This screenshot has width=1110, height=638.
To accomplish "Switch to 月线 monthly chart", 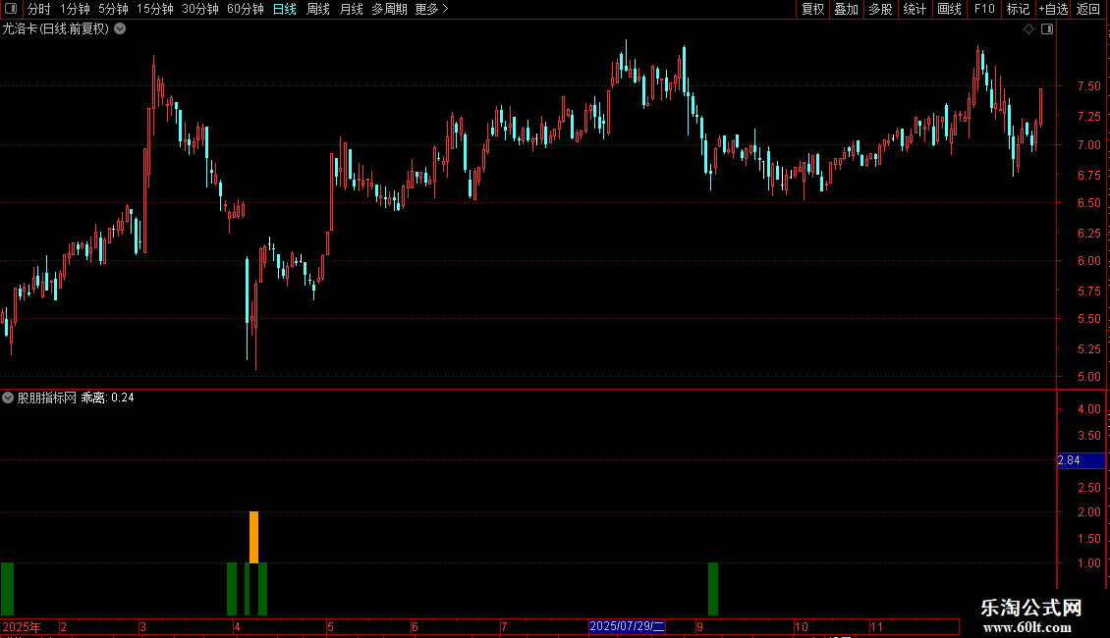I will (x=351, y=9).
